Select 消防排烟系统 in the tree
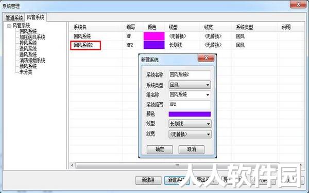 click(x=32, y=60)
